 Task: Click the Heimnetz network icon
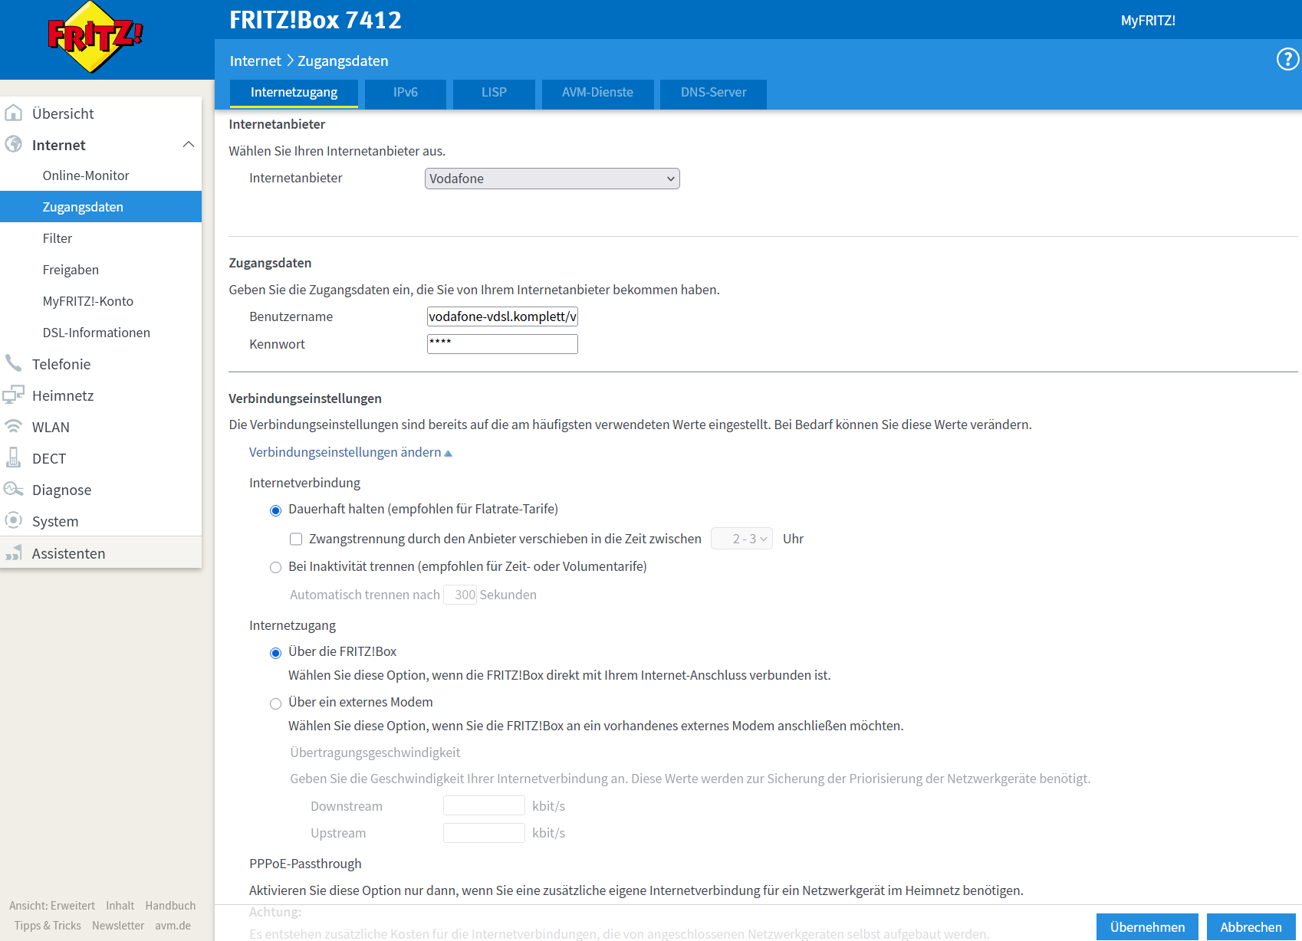pos(13,395)
